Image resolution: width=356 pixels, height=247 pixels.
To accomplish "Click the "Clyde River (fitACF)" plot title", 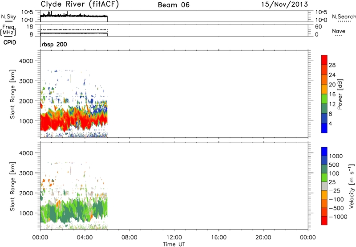I will [x=80, y=4].
